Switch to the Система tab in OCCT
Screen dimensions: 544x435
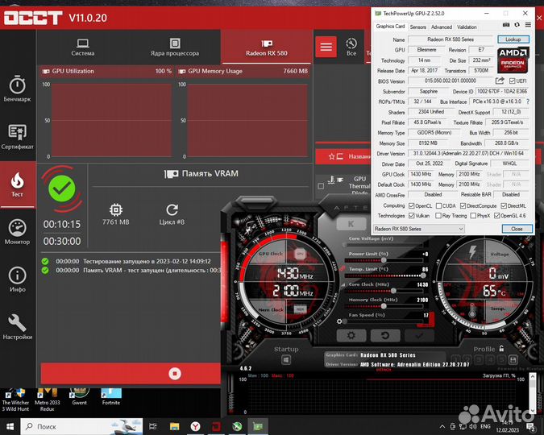coord(82,48)
